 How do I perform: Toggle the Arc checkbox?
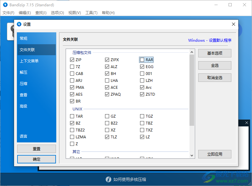pyautogui.click(x=142, y=88)
